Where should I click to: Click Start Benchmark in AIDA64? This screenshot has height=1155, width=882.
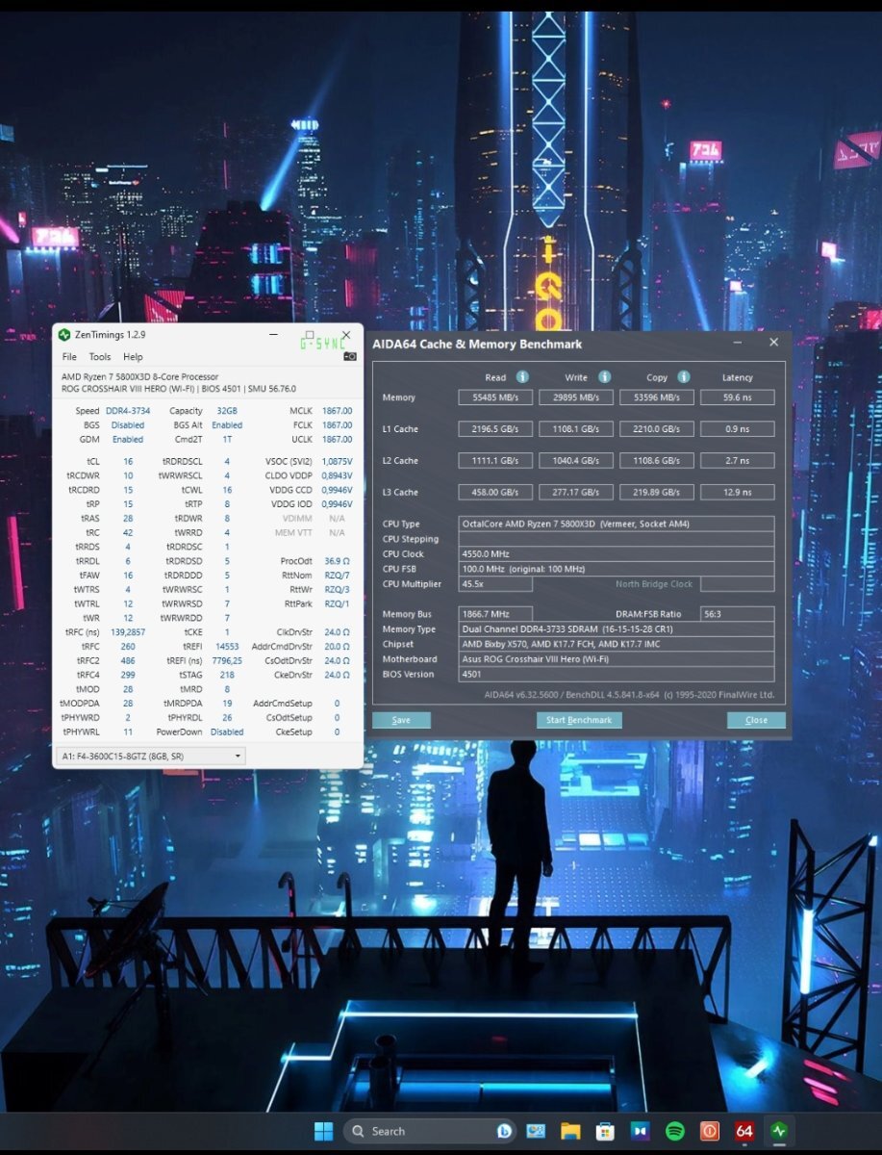pyautogui.click(x=579, y=720)
